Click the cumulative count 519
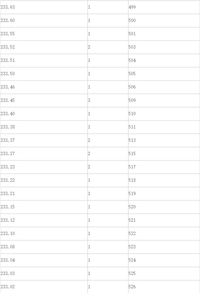 [x=164, y=194]
